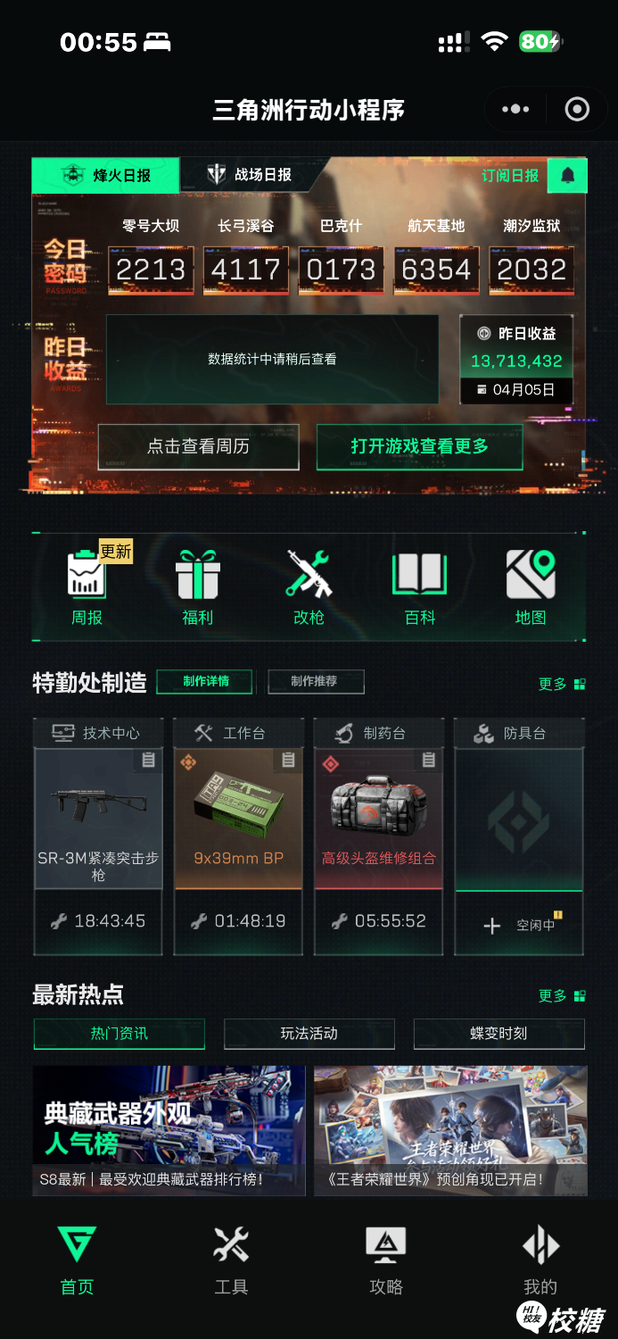Open 典藏武器外观人气榜 news thumbnail
This screenshot has width=618, height=1339.
pyautogui.click(x=169, y=1130)
